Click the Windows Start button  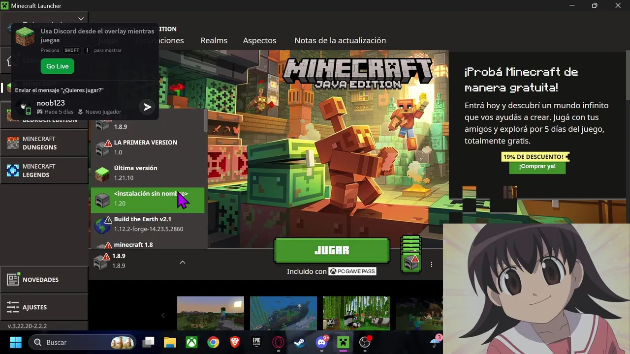click(16, 342)
